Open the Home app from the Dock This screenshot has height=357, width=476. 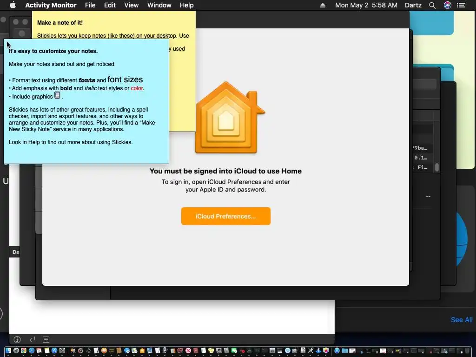[x=142, y=350]
